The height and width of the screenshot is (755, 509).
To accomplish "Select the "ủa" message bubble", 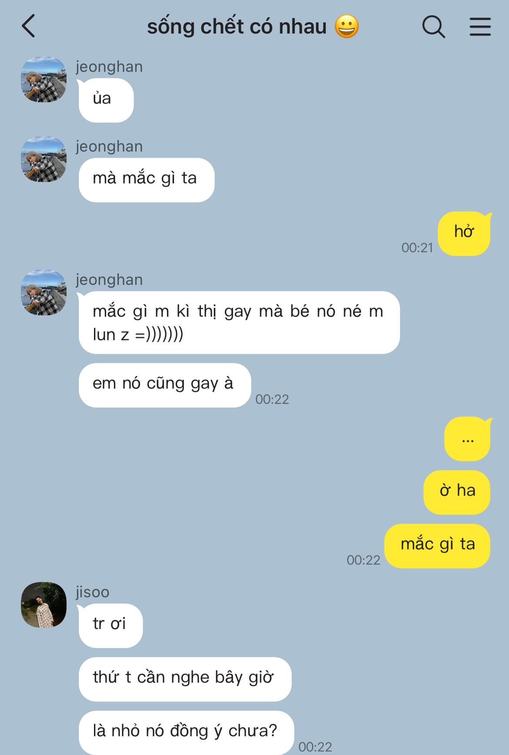I will coord(106,100).
